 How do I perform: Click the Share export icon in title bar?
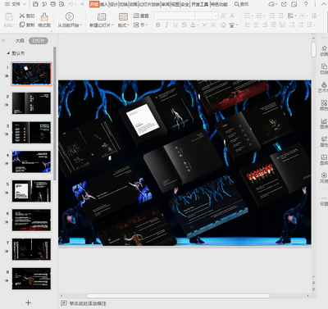coord(285,4)
